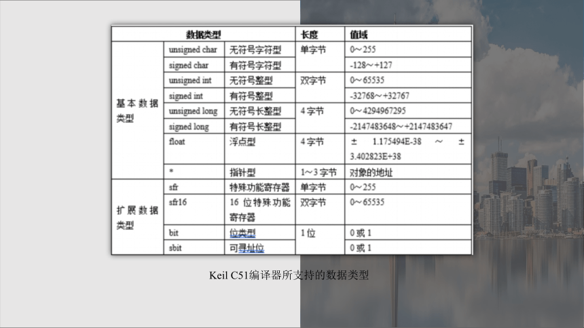Screen dimensions: 584x328
Task: Click the 扩展数据类型 category cell
Action: pyautogui.click(x=137, y=217)
